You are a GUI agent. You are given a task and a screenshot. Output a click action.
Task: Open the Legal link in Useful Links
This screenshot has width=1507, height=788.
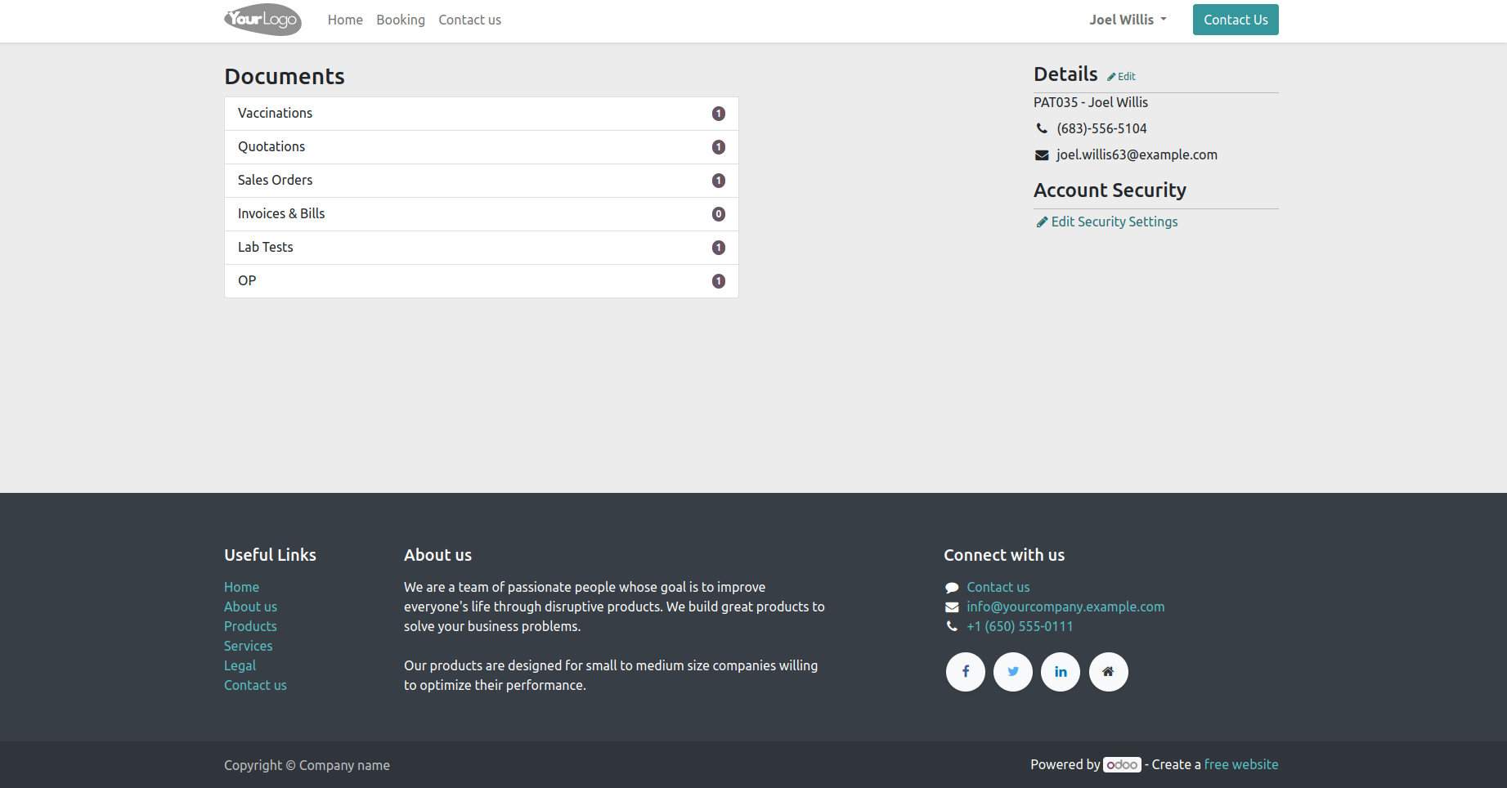point(240,665)
